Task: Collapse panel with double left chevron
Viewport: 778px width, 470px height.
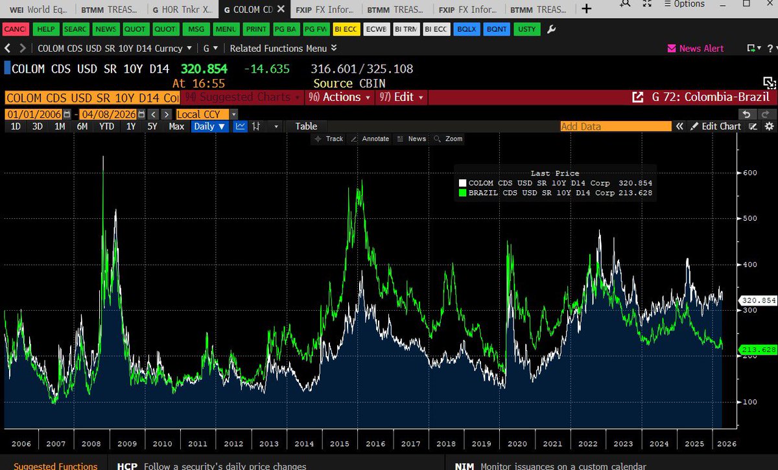Action: point(680,126)
